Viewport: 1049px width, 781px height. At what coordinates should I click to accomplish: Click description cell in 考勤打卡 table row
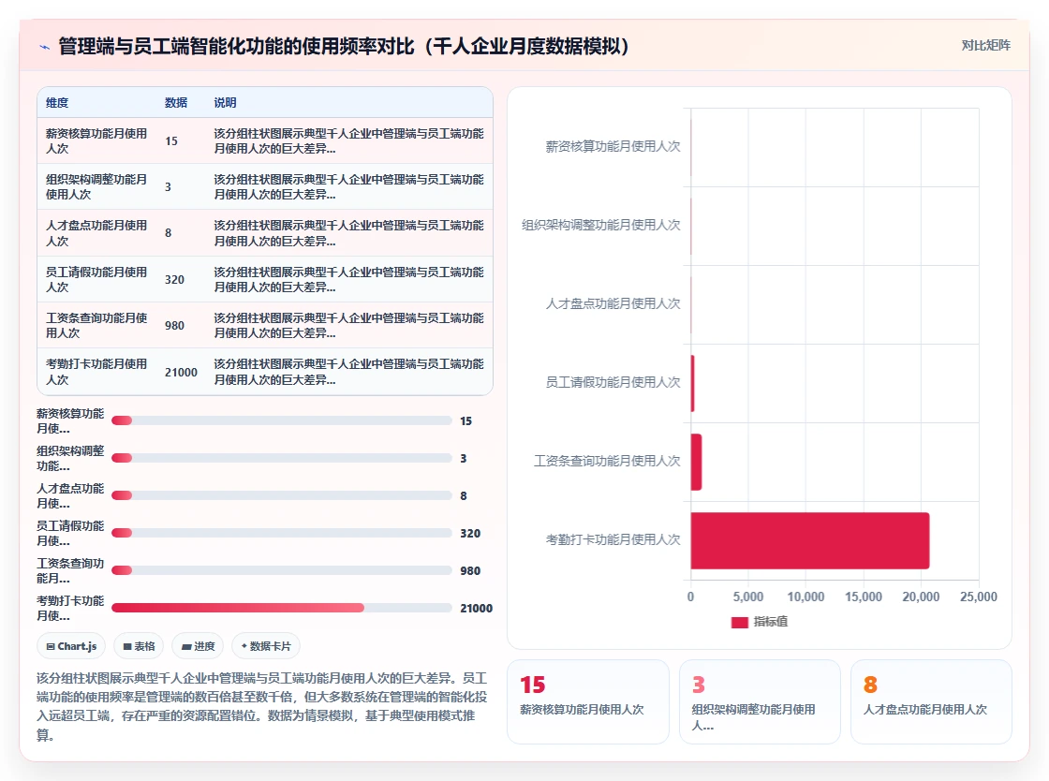tap(348, 372)
